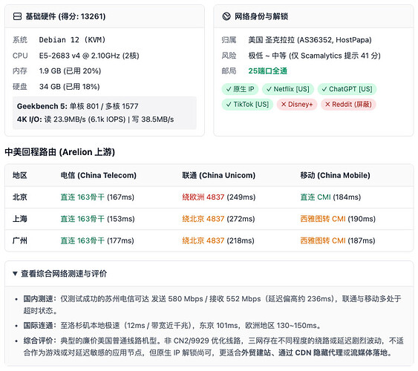
Task: Select the 电信 (China Telecom) column header
Action: tap(98, 176)
